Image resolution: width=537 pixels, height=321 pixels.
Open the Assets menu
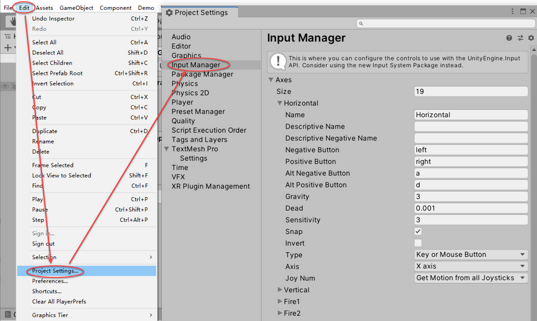(44, 8)
